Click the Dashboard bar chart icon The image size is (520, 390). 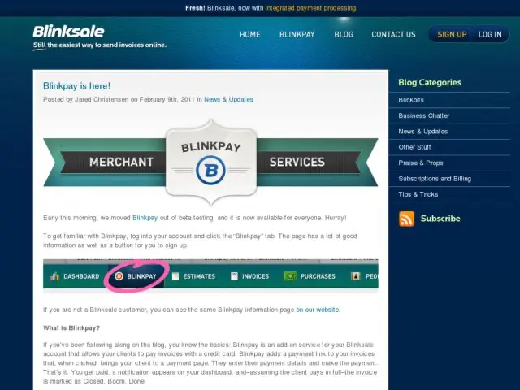coord(54,276)
